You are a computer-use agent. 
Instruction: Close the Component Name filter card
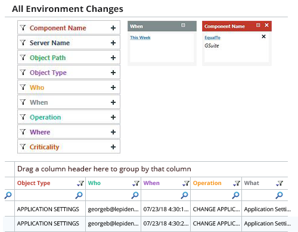tap(266, 25)
